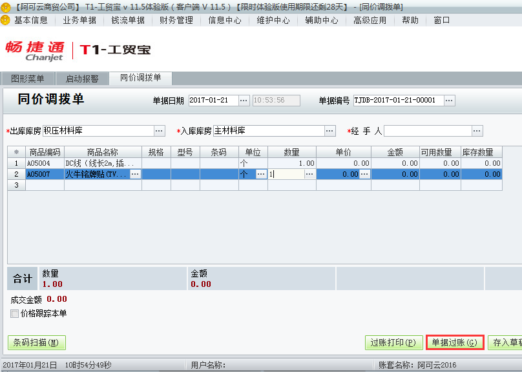Select the 同价调拨单 tab
The height and width of the screenshot is (372, 522).
click(x=140, y=78)
